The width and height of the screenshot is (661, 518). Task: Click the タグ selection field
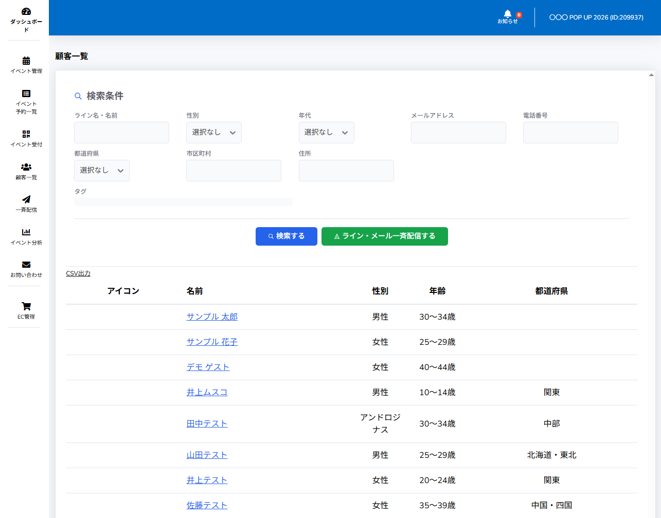(183, 202)
